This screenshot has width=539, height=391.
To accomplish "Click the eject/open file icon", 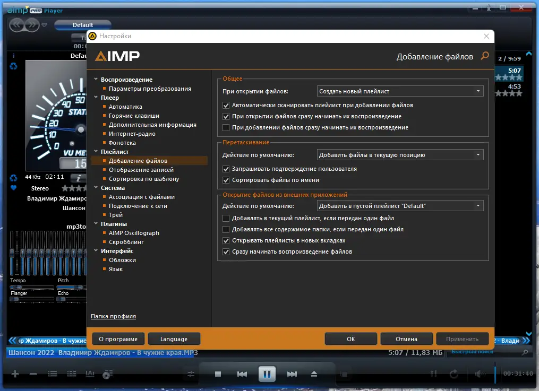I will coord(314,374).
